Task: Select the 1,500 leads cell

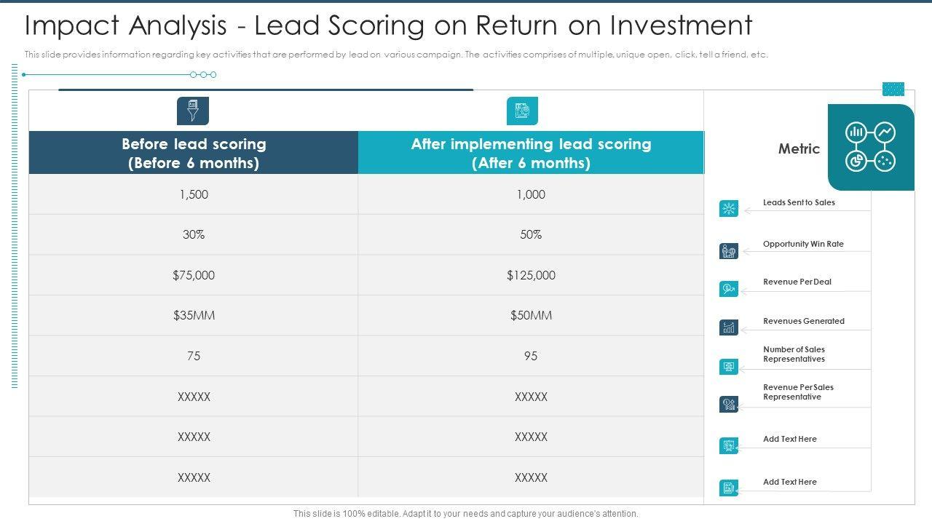Action: tap(194, 194)
